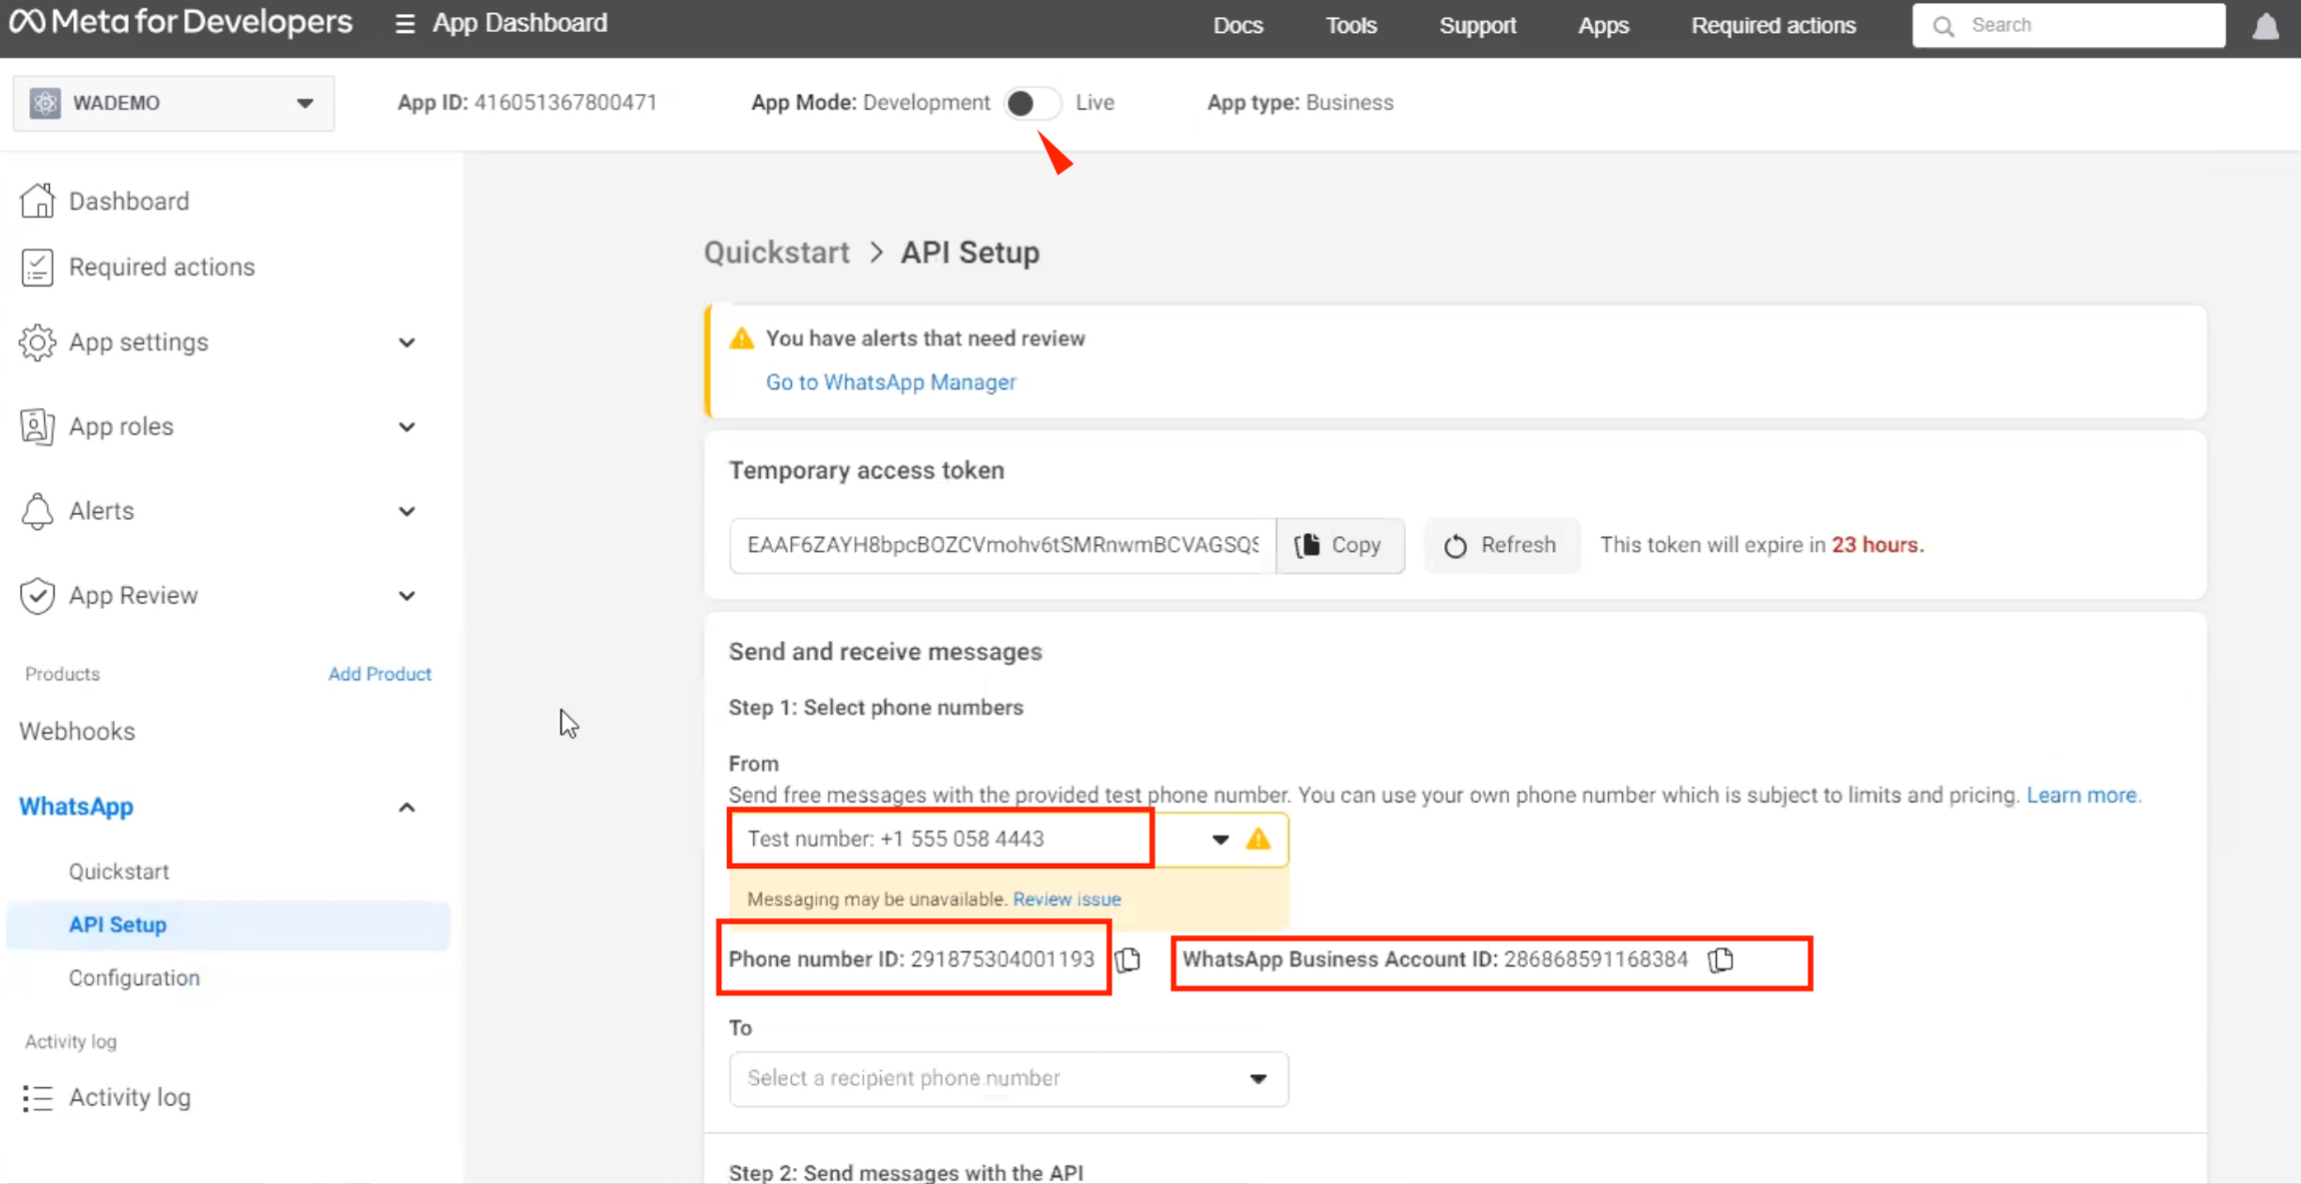
Task: Click the notification bell icon
Action: 2265,27
